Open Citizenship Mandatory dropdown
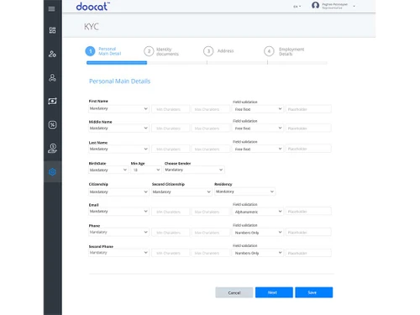This screenshot has height=315, width=420. [118, 192]
